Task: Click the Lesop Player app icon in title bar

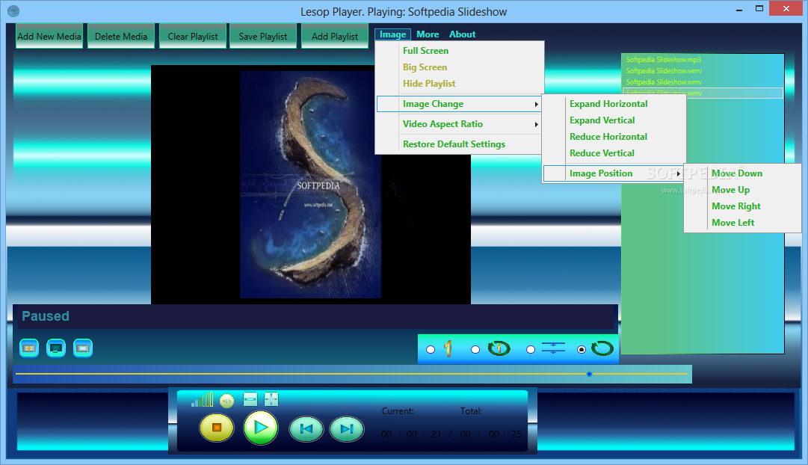Action: click(x=14, y=10)
